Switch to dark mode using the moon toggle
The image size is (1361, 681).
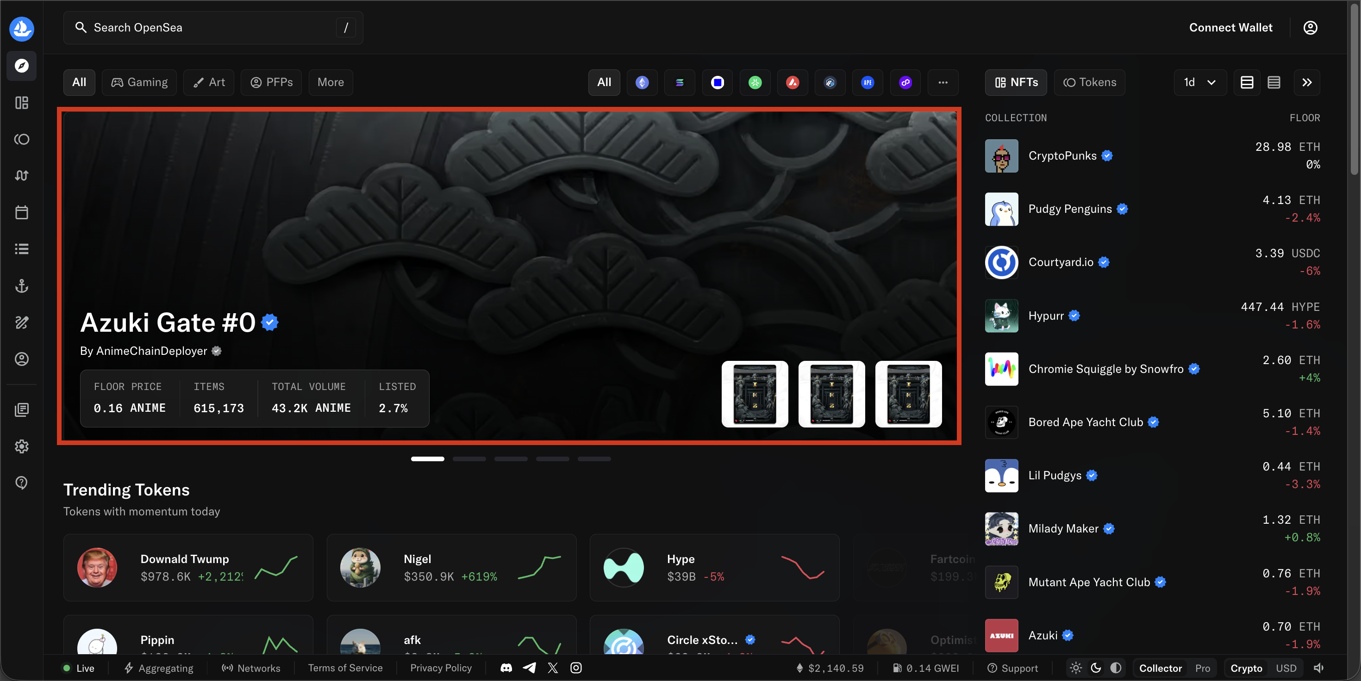[x=1095, y=668]
